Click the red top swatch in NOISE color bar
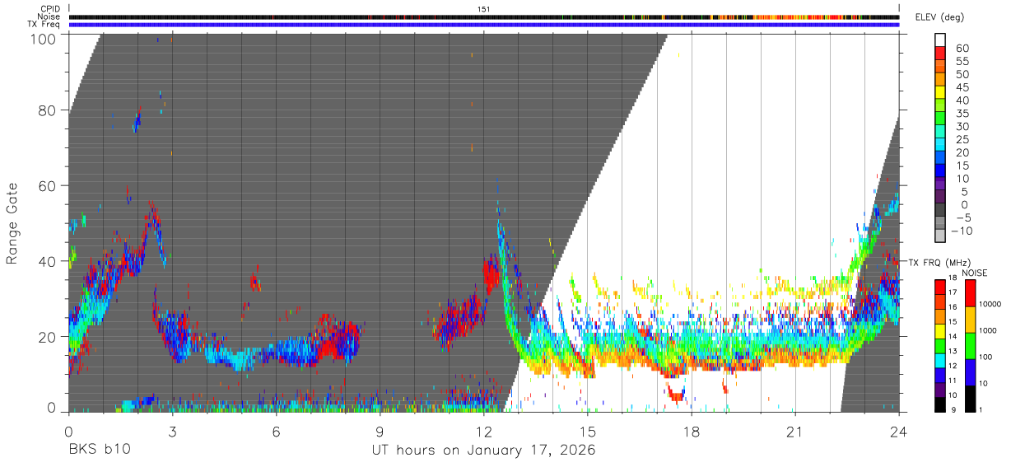This screenshot has width=1011, height=467. (969, 293)
